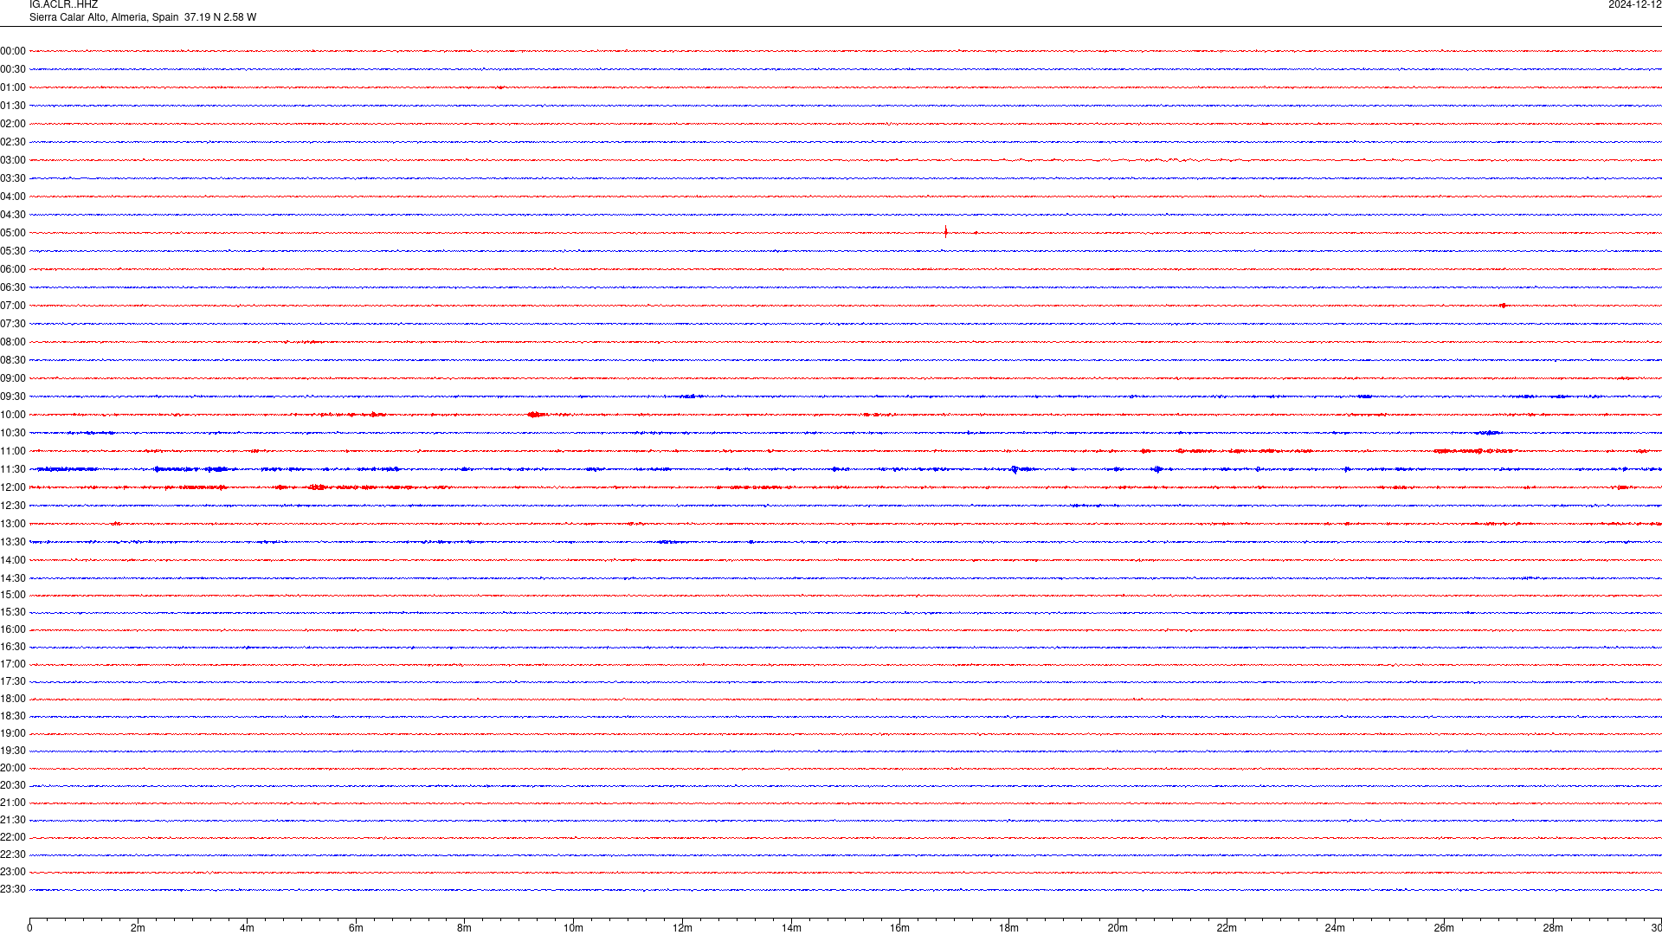Select the 00:30 time row label
Screen dimensions: 1662x935
13,69
